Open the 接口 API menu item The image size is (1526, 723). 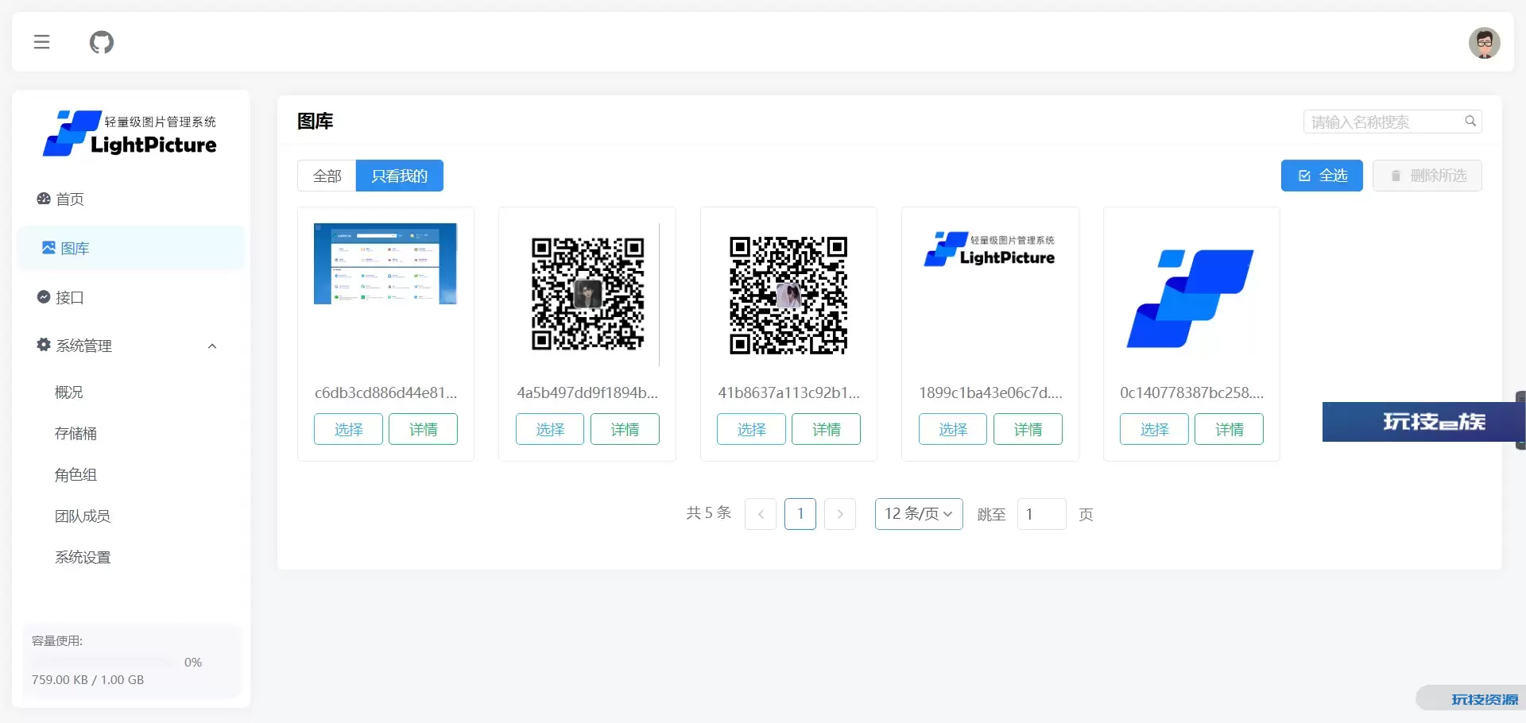pyautogui.click(x=131, y=297)
